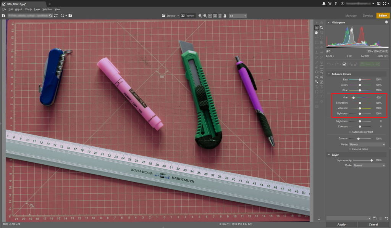Select the pan hand tool
391x228 pixels.
(317, 33)
